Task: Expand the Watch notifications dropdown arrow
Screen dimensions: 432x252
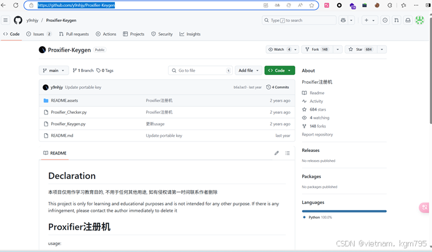Action: (295, 49)
